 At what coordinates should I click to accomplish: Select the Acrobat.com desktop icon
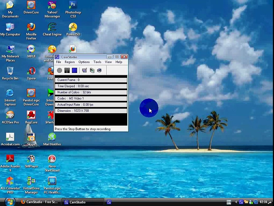click(10, 139)
